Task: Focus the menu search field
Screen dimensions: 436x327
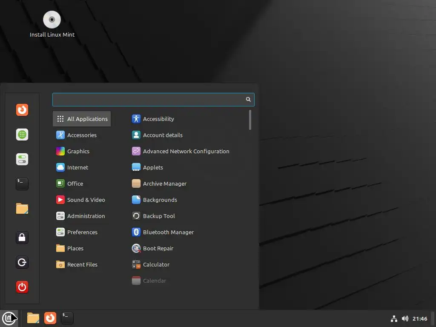Action: 153,100
